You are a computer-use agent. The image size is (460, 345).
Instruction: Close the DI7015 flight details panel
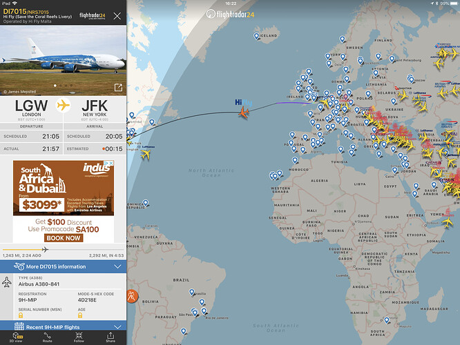tap(117, 16)
